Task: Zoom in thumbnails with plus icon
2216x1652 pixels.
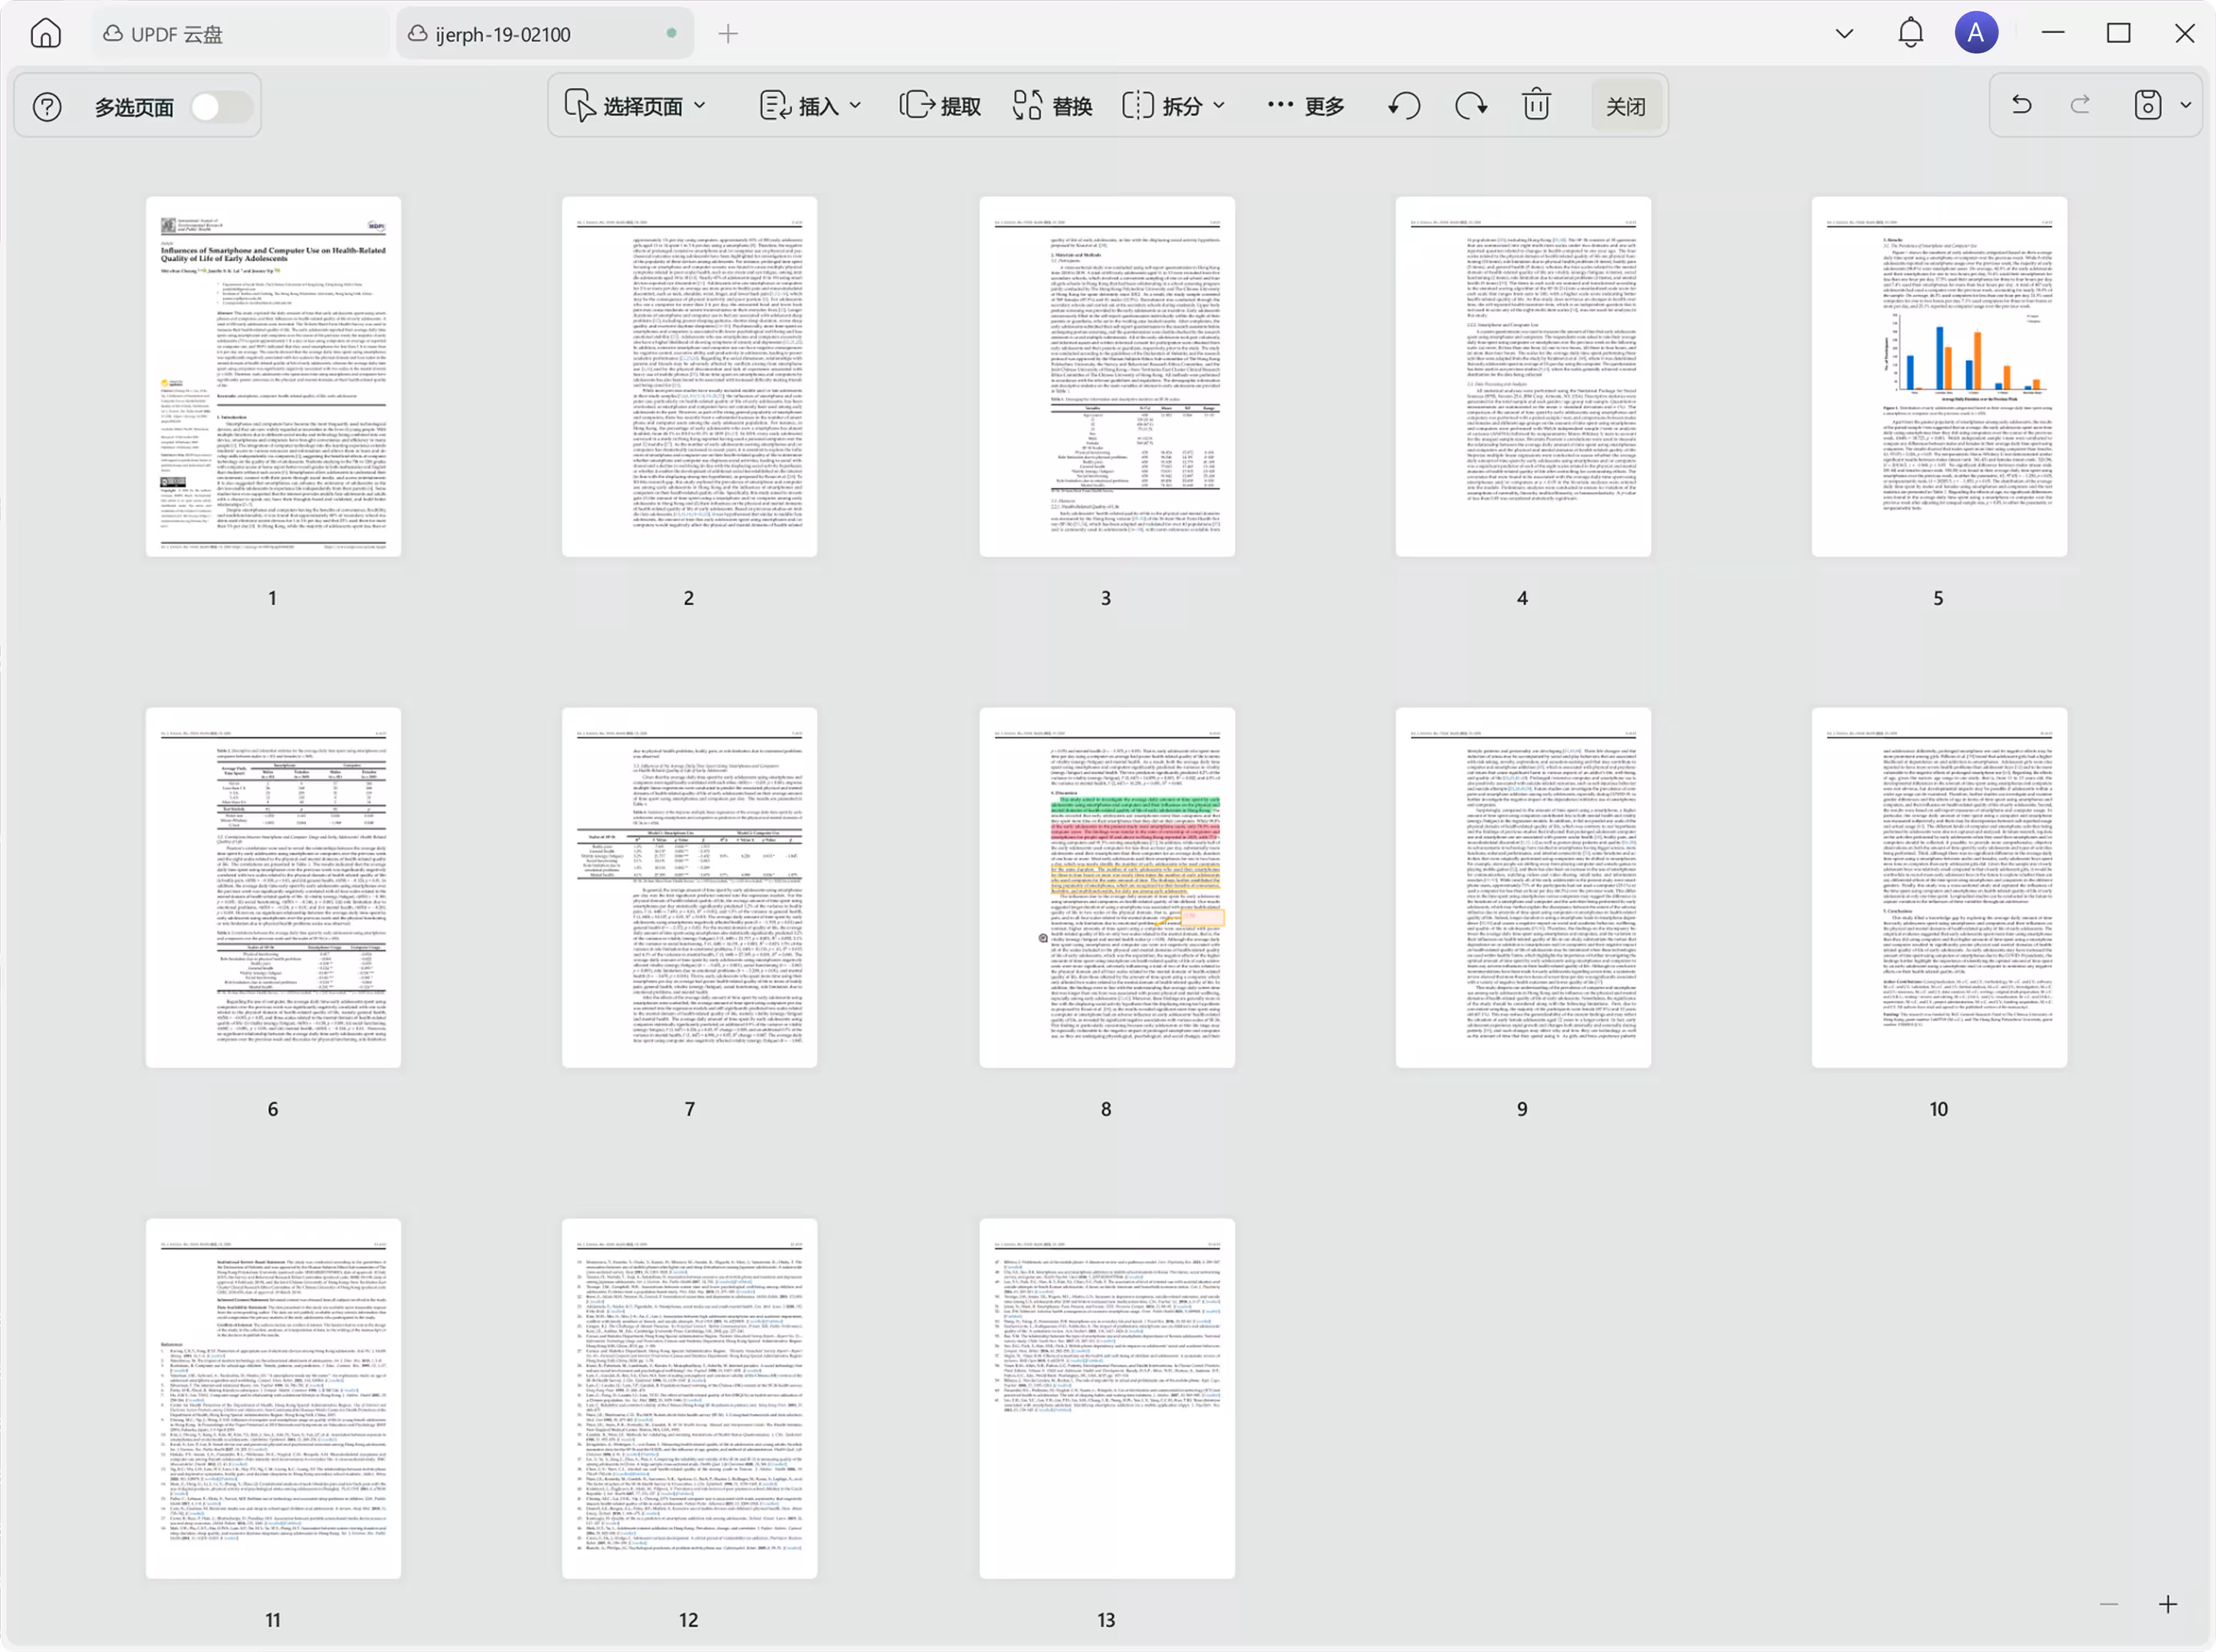Action: [2168, 1605]
